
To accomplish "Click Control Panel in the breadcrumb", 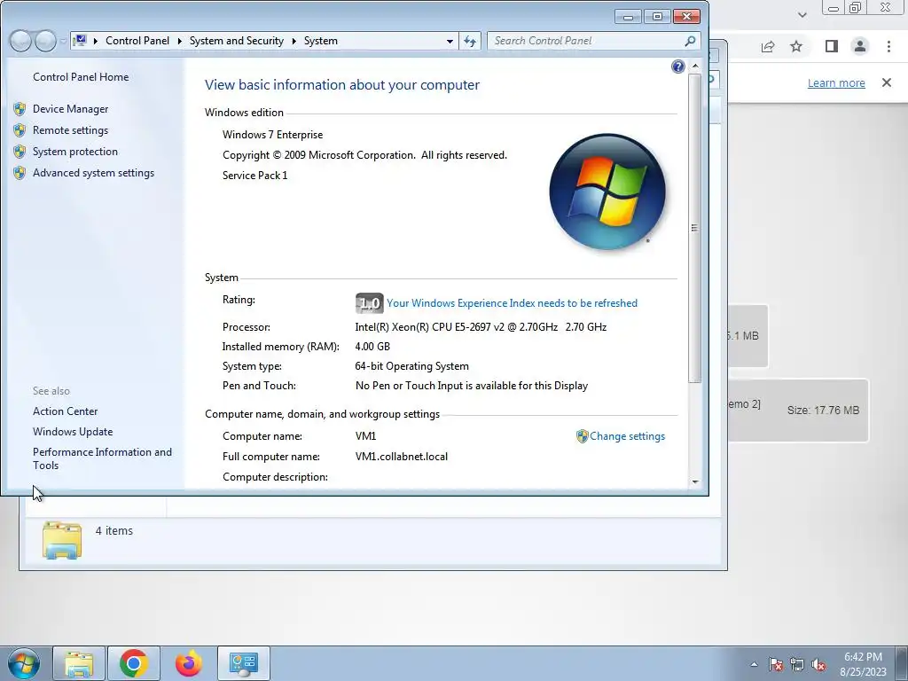I will tap(137, 41).
